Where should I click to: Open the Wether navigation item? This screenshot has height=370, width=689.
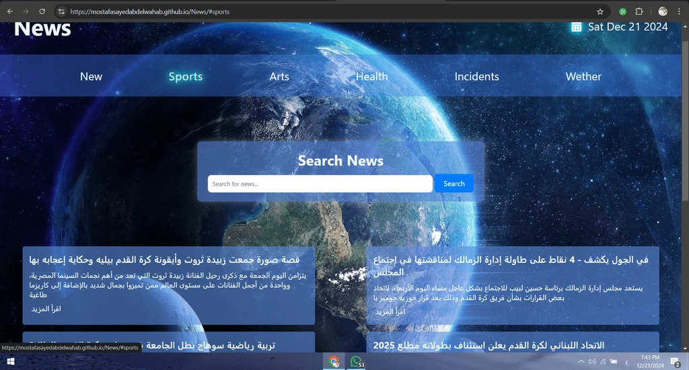[583, 77]
